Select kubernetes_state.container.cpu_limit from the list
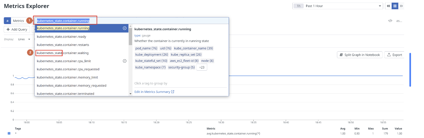Viewport: 424px width, 138px height. pyautogui.click(x=81, y=61)
